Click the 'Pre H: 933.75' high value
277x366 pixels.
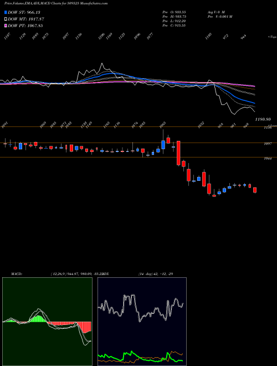(174, 17)
